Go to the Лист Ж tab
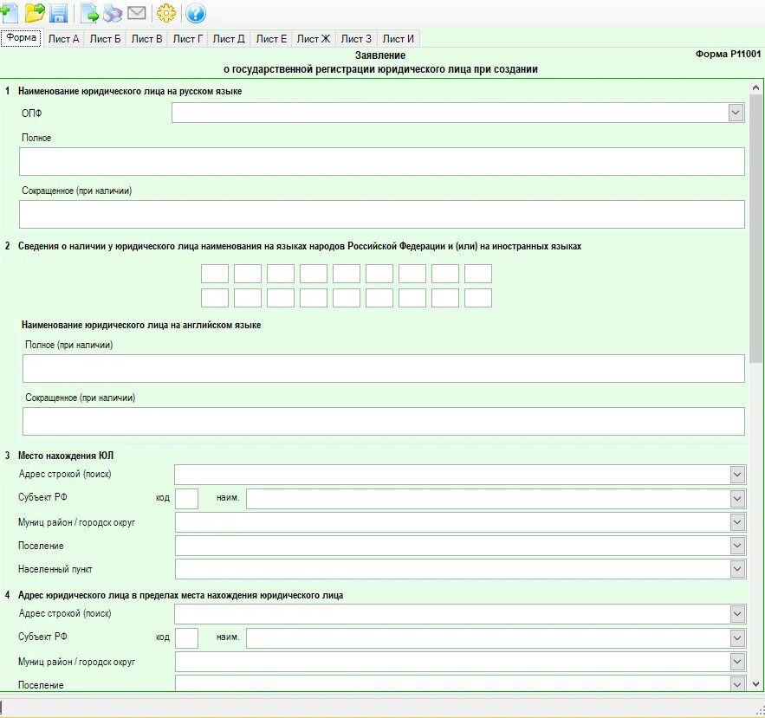 pos(314,38)
